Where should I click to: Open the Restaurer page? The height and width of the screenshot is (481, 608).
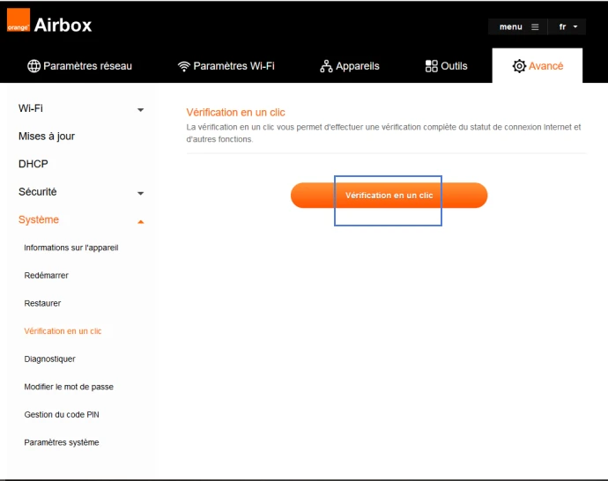(42, 303)
